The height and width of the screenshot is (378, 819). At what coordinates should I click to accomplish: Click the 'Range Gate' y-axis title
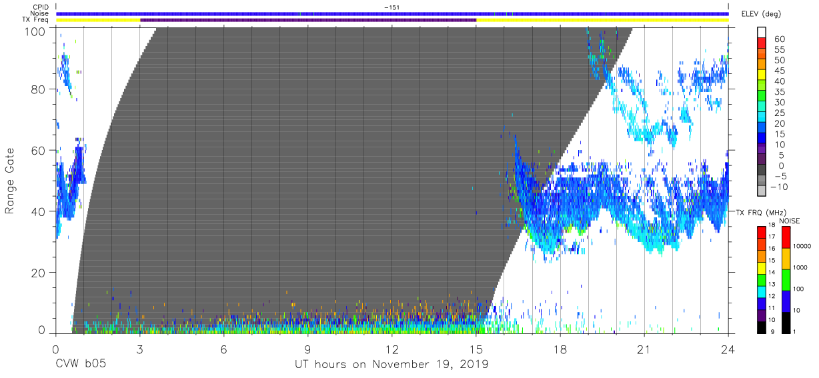tap(10, 181)
